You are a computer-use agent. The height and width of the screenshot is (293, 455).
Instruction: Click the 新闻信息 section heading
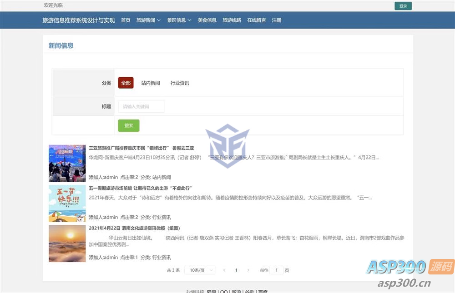61,45
